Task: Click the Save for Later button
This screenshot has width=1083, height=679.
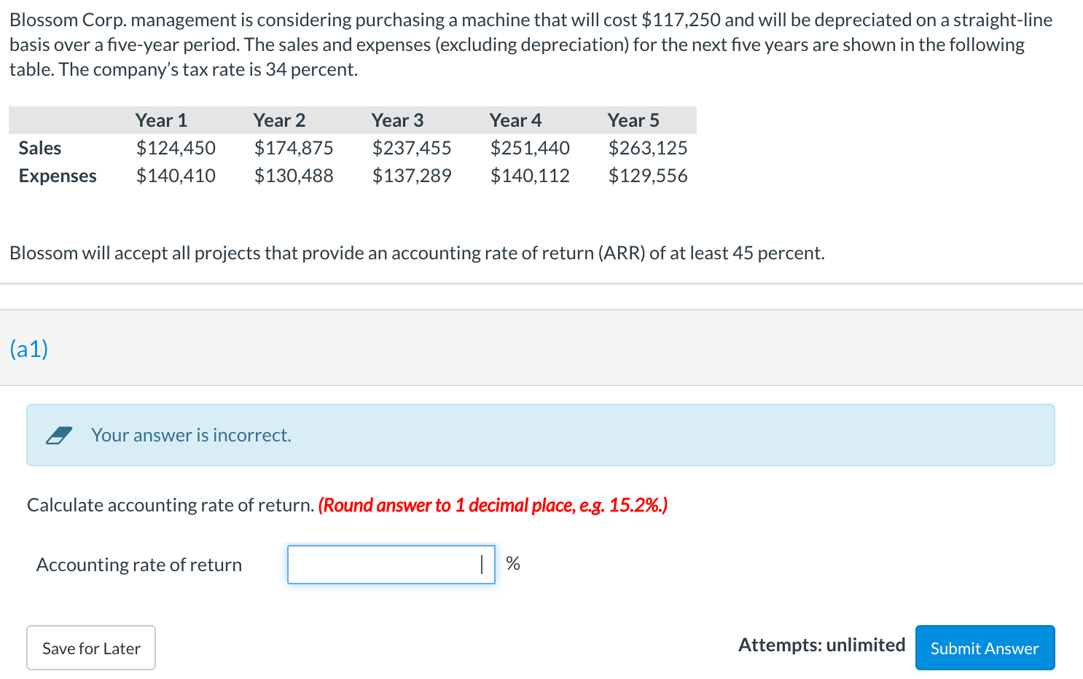Action: click(90, 648)
